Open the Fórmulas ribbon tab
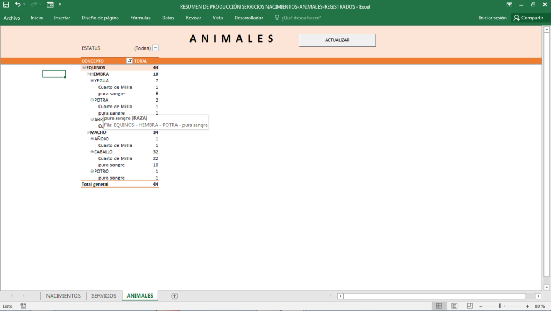Image resolution: width=551 pixels, height=311 pixels. (x=140, y=18)
